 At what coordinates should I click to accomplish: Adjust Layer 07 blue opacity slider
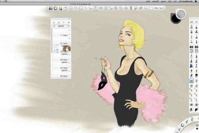click(57, 49)
